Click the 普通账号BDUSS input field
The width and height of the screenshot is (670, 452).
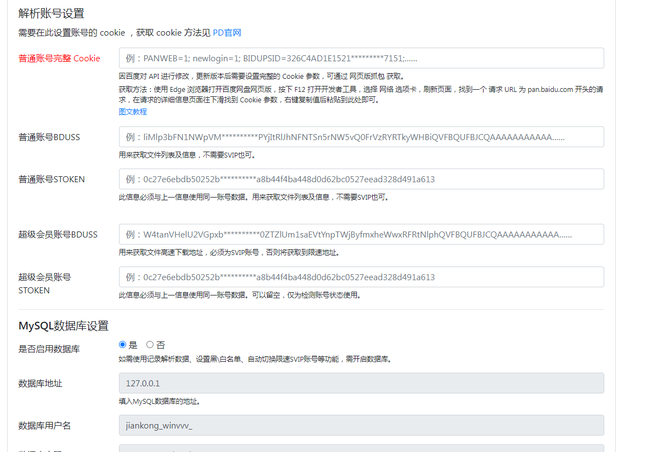coord(361,137)
